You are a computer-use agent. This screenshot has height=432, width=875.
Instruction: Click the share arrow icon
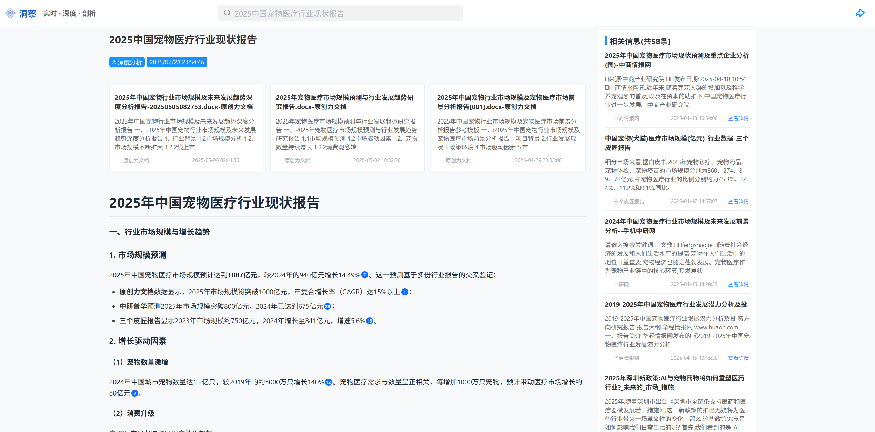(860, 13)
